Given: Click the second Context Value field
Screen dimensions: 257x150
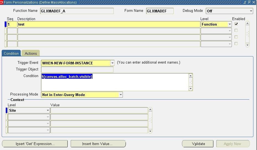Looking at the screenshot, I should 99,117.
